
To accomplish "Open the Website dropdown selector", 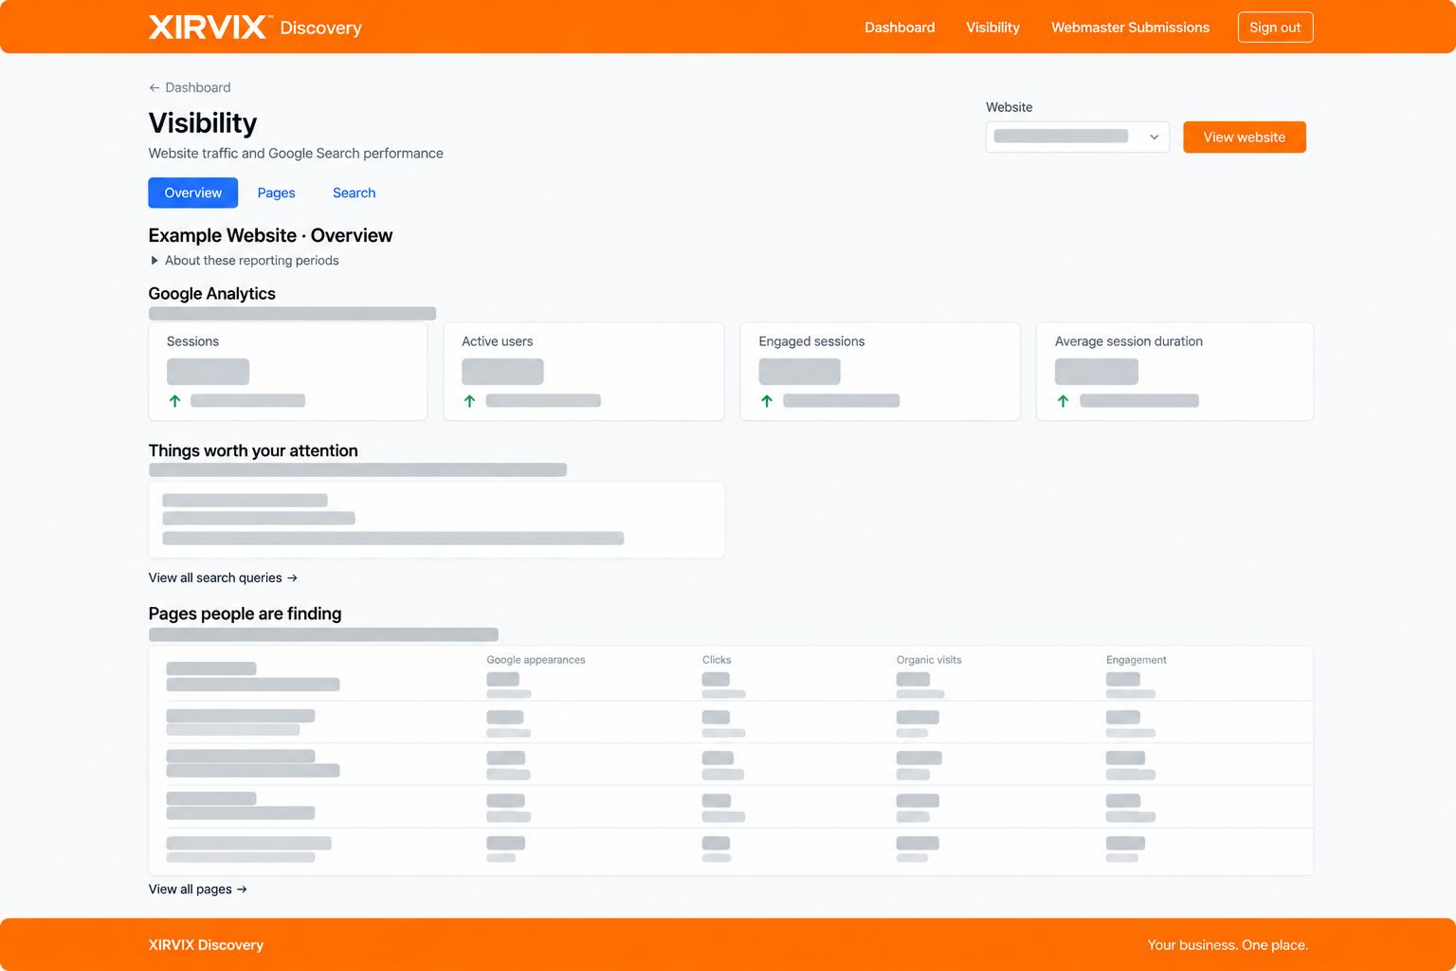I will coord(1077,137).
